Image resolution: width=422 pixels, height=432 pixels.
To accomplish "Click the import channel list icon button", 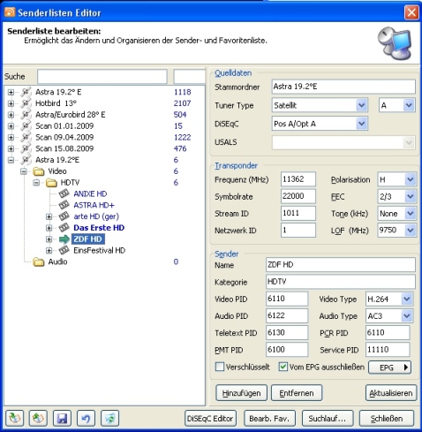I will [x=15, y=418].
